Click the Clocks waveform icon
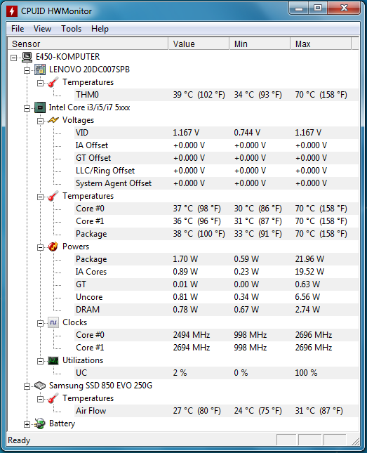This screenshot has width=367, height=453. [53, 322]
